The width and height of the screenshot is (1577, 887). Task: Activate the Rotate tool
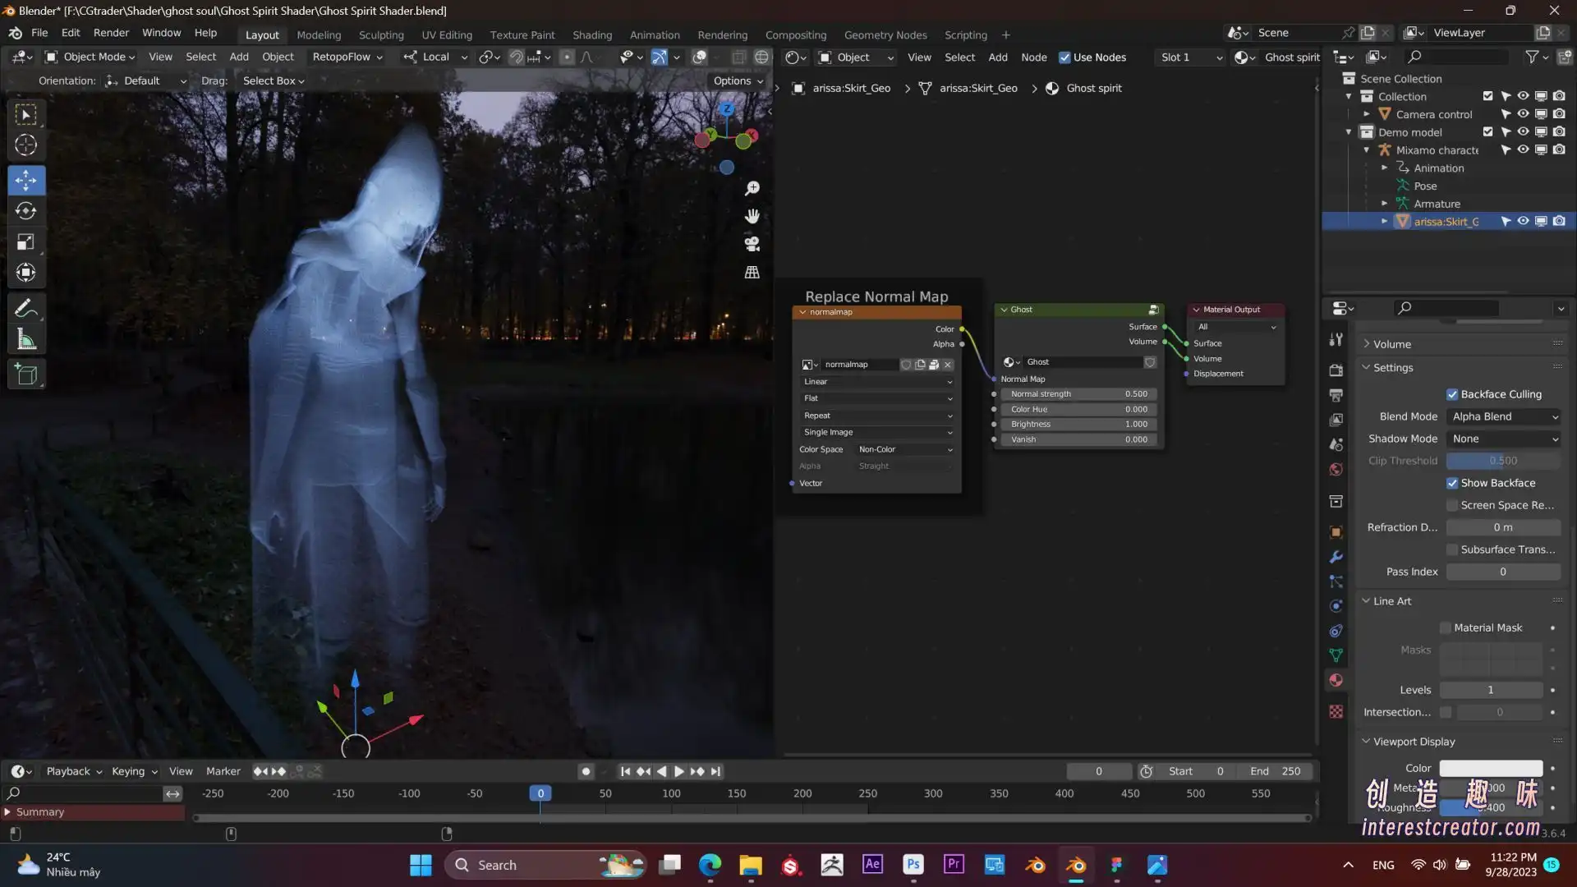coord(26,211)
